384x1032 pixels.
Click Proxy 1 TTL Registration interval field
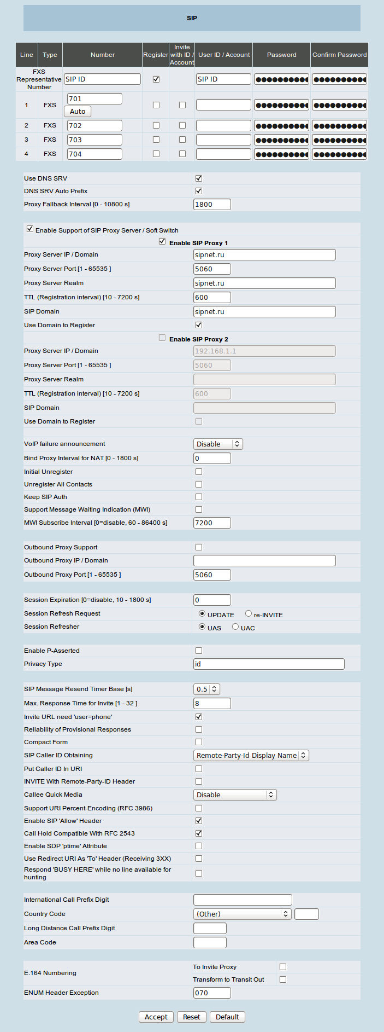point(212,298)
